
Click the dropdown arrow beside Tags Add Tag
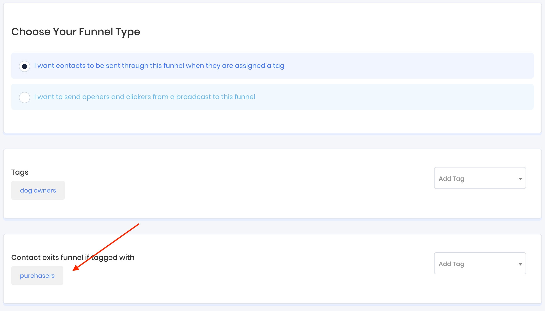point(520,179)
